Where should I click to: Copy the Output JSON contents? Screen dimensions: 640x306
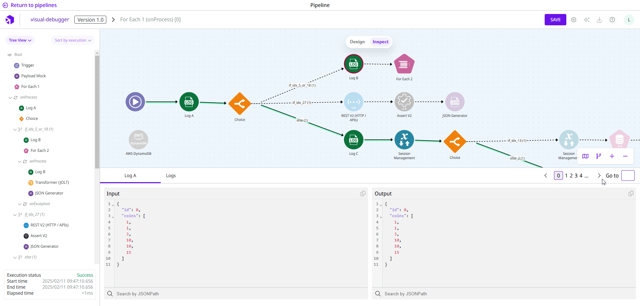[631, 193]
